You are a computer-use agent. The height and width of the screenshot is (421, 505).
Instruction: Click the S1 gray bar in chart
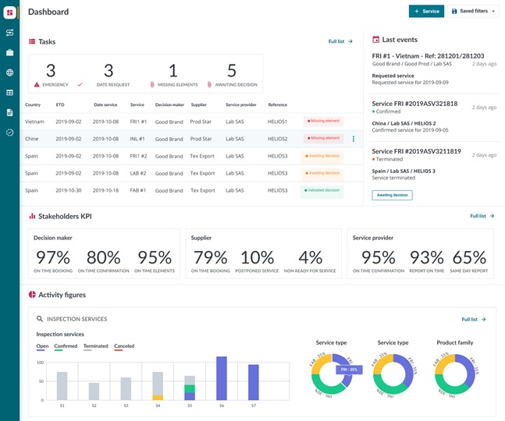point(62,386)
